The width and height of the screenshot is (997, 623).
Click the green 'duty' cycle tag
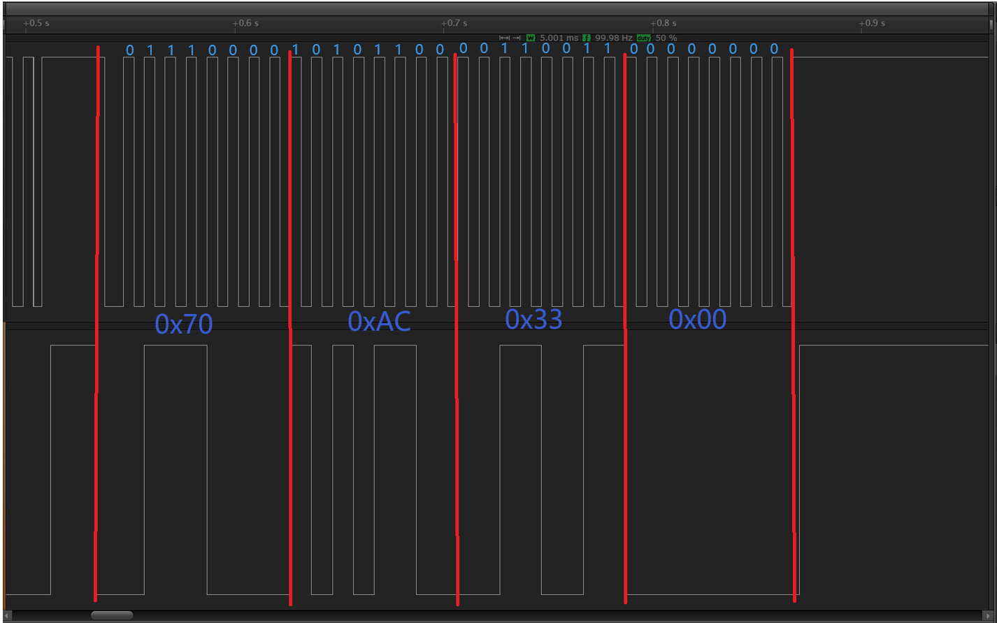[x=644, y=38]
